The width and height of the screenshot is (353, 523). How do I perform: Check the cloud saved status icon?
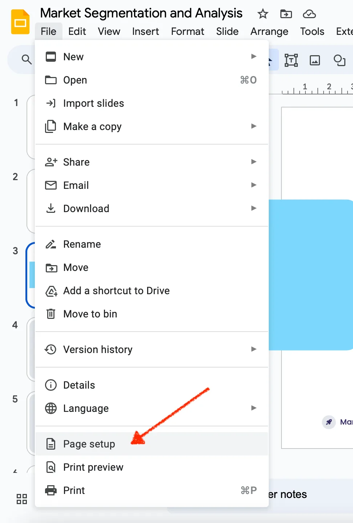(x=309, y=14)
